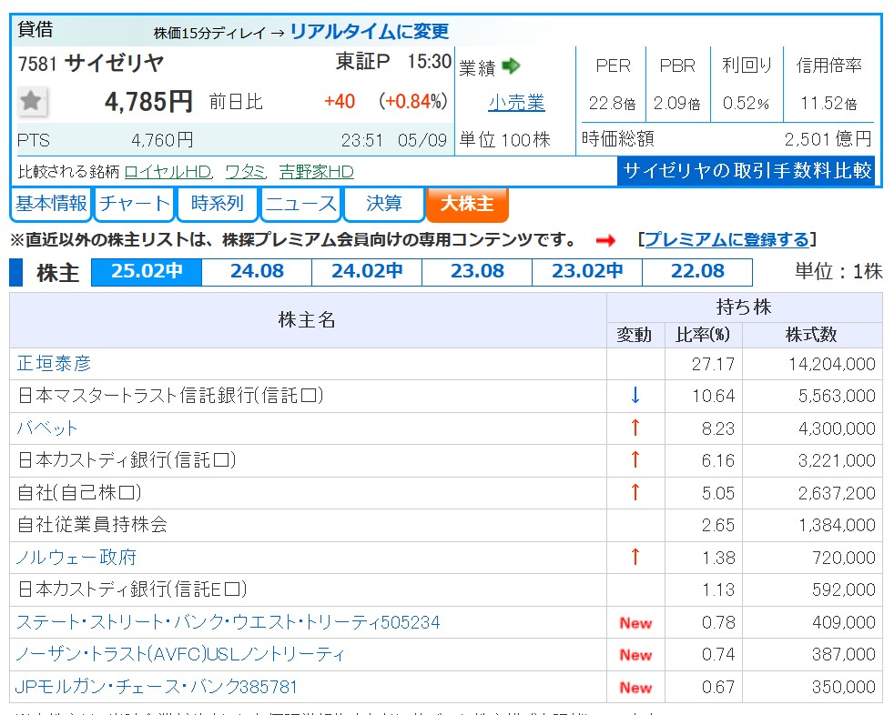894x715 pixels.
Task: Click the down arrow for 日本マスタートラスト信託銀行
Action: point(635,395)
